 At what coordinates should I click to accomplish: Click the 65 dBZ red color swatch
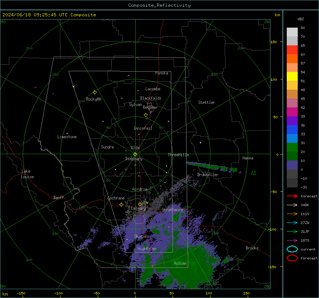click(292, 50)
